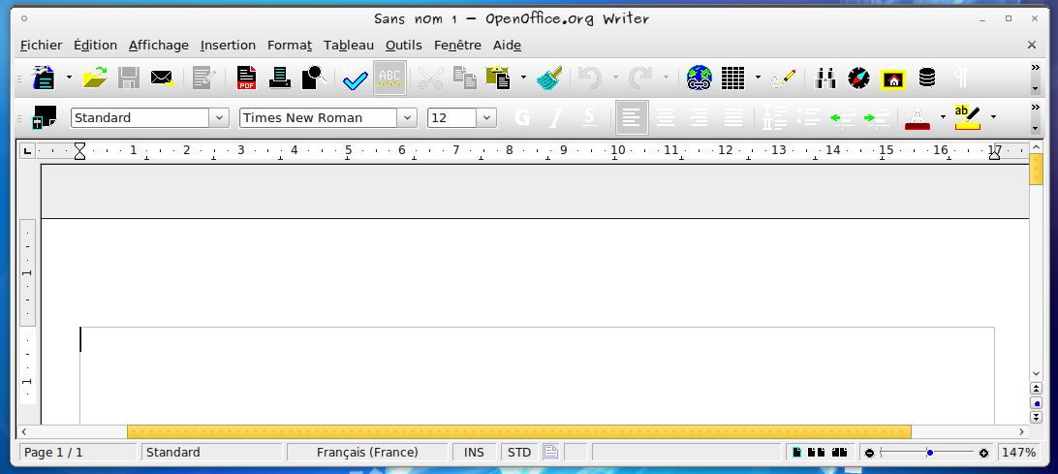
Task: Click the Redo arrow icon
Action: 640,78
